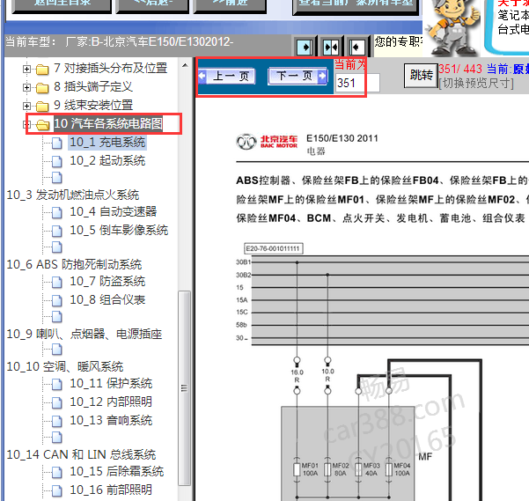Click the page number field showing 351
Screen dimensions: 529x501
click(x=358, y=83)
